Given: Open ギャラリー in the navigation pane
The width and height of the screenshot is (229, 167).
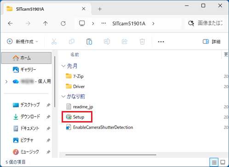Looking at the screenshot, I should (x=24, y=70).
